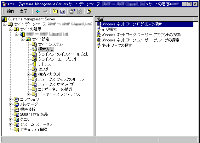
Task: Collapse the サイト データベース node
Action: click(x=5, y=24)
